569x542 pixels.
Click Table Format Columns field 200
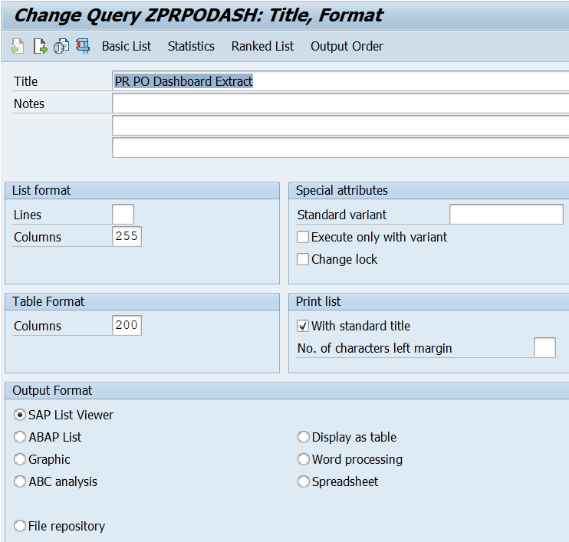127,325
